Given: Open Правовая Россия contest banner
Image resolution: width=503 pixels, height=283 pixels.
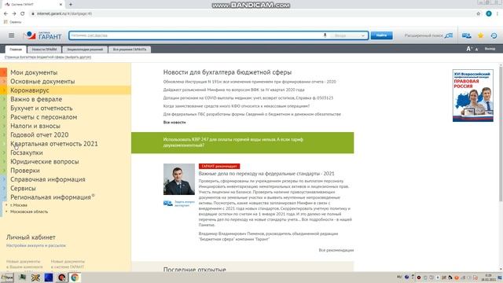Looking at the screenshot, I should click(x=473, y=96).
